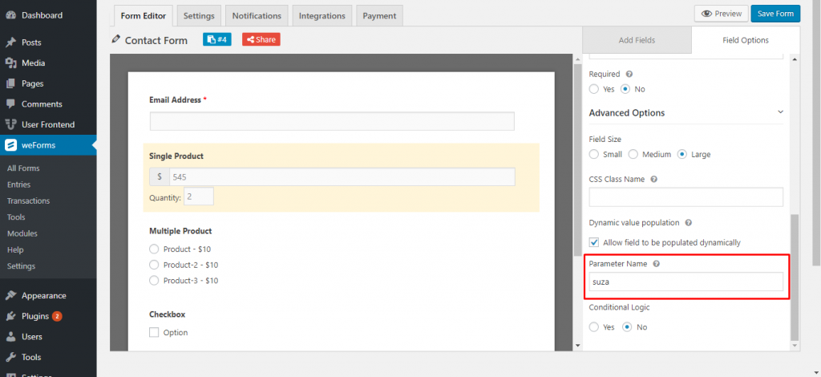Choose Large field size
Viewport: 821px width, 377px height.
click(x=681, y=155)
